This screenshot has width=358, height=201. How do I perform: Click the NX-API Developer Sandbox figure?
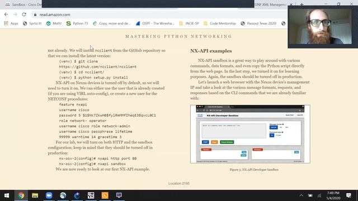click(250, 134)
